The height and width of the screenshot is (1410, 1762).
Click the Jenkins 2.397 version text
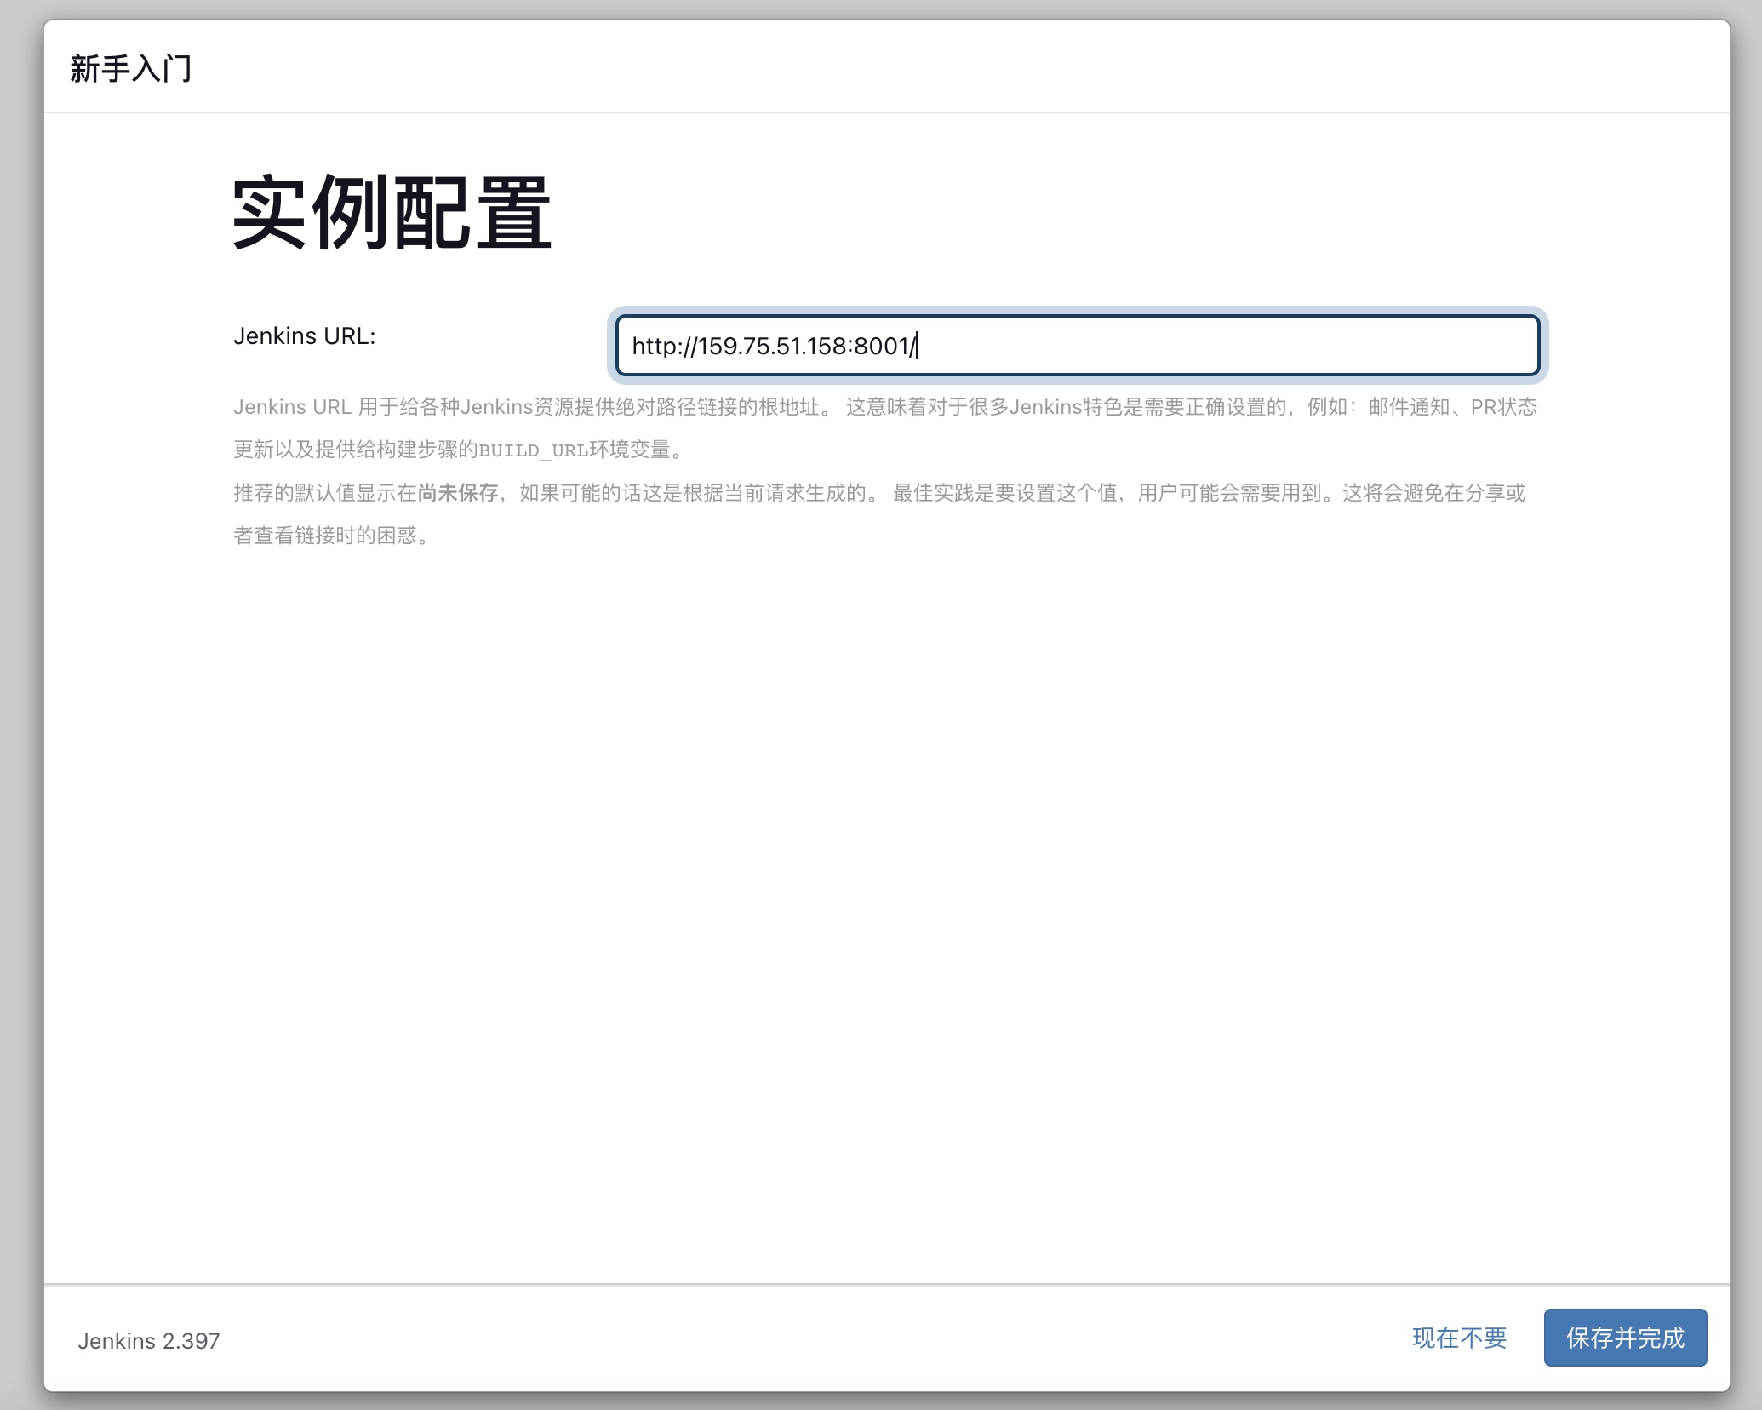click(x=149, y=1341)
